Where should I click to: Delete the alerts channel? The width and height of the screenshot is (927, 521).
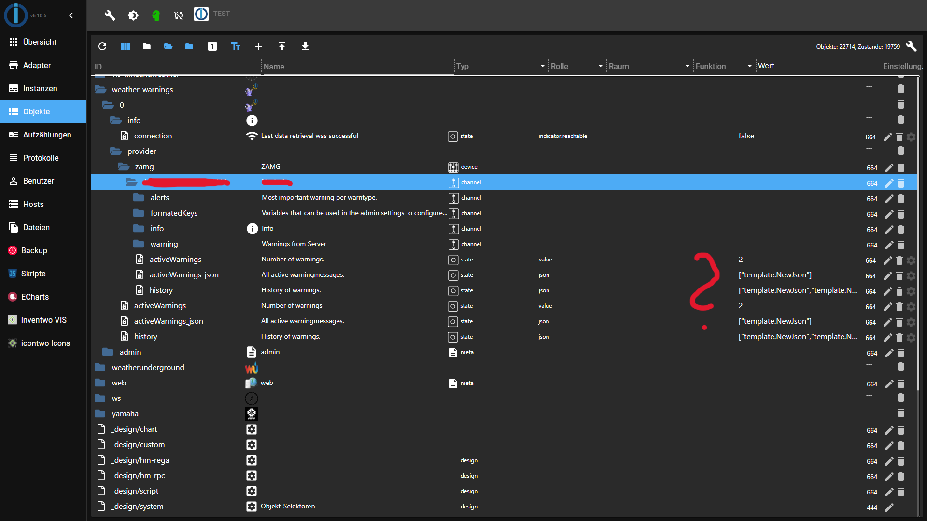tap(900, 199)
